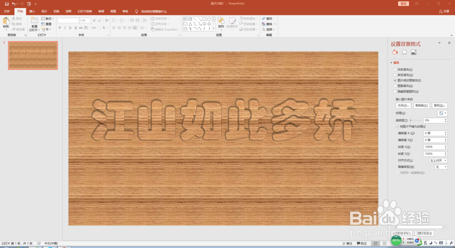
Task: Adjust the transparency (透明度) slider
Action: (416, 120)
